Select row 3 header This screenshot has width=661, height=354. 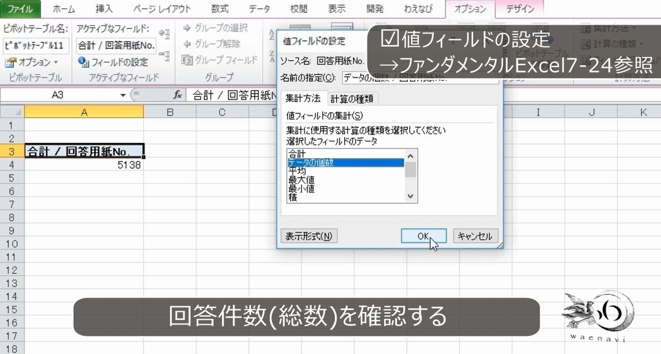click(12, 151)
